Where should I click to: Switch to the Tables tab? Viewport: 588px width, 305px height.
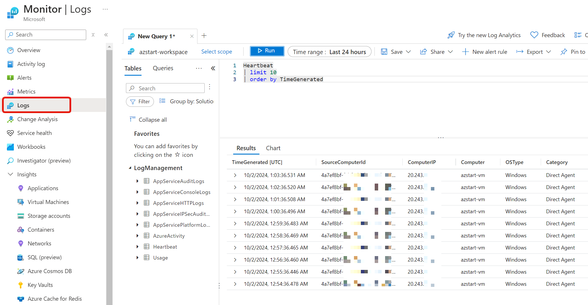133,68
